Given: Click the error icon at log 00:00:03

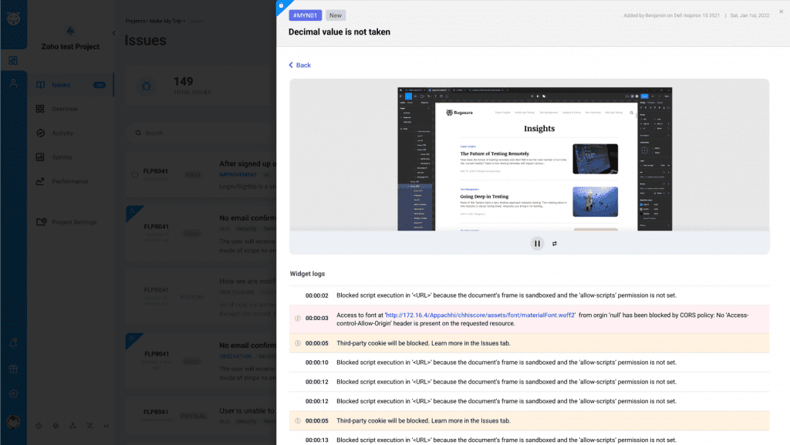Looking at the screenshot, I should 298,319.
